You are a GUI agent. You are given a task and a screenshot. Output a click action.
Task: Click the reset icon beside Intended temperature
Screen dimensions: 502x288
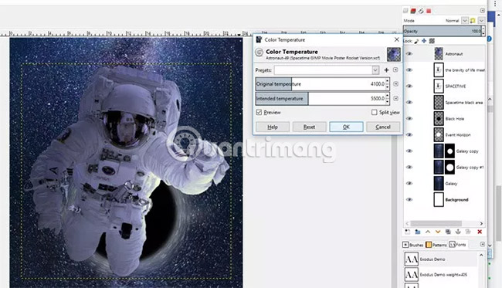(395, 98)
